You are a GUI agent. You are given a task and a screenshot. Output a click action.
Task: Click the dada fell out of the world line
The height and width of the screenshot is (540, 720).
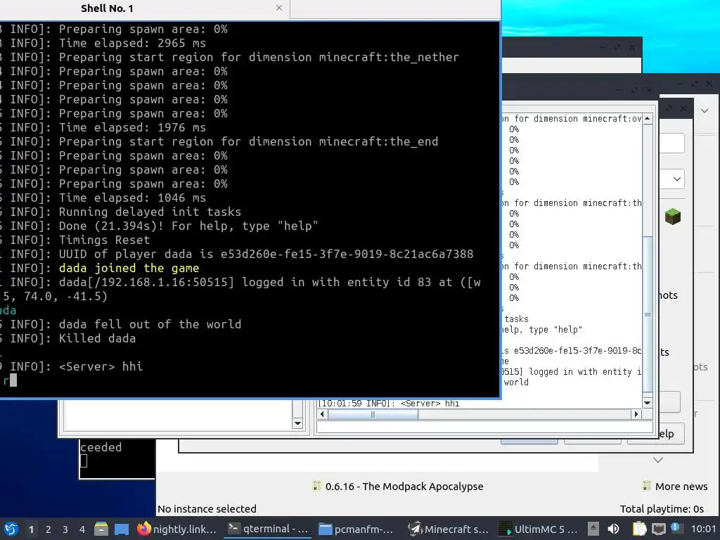point(150,324)
